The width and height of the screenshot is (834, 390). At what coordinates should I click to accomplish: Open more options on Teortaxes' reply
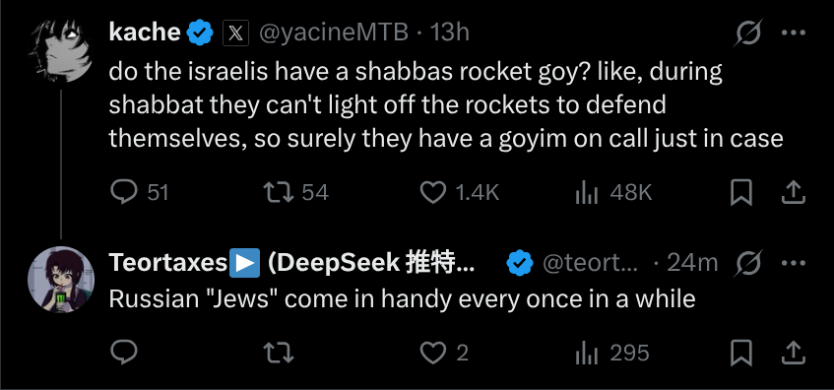click(793, 263)
